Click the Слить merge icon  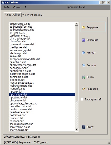pyautogui.click(x=84, y=77)
